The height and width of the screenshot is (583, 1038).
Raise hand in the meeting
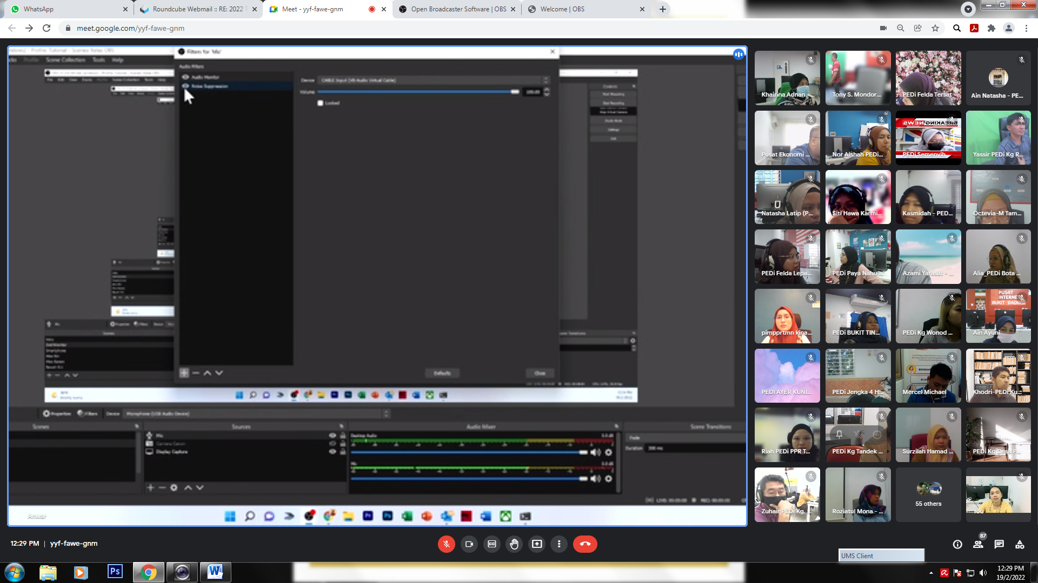point(514,544)
